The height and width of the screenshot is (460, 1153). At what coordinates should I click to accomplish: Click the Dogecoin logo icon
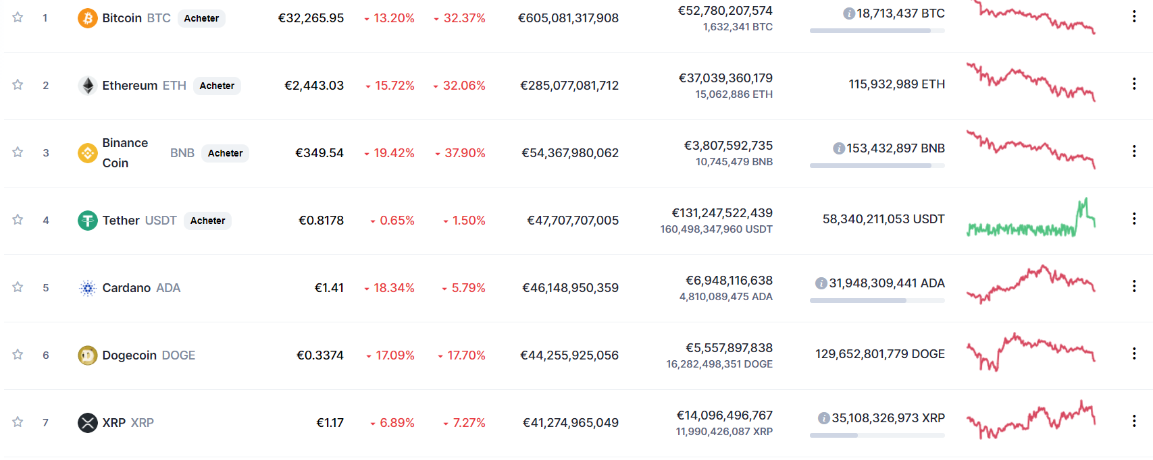[x=87, y=355]
